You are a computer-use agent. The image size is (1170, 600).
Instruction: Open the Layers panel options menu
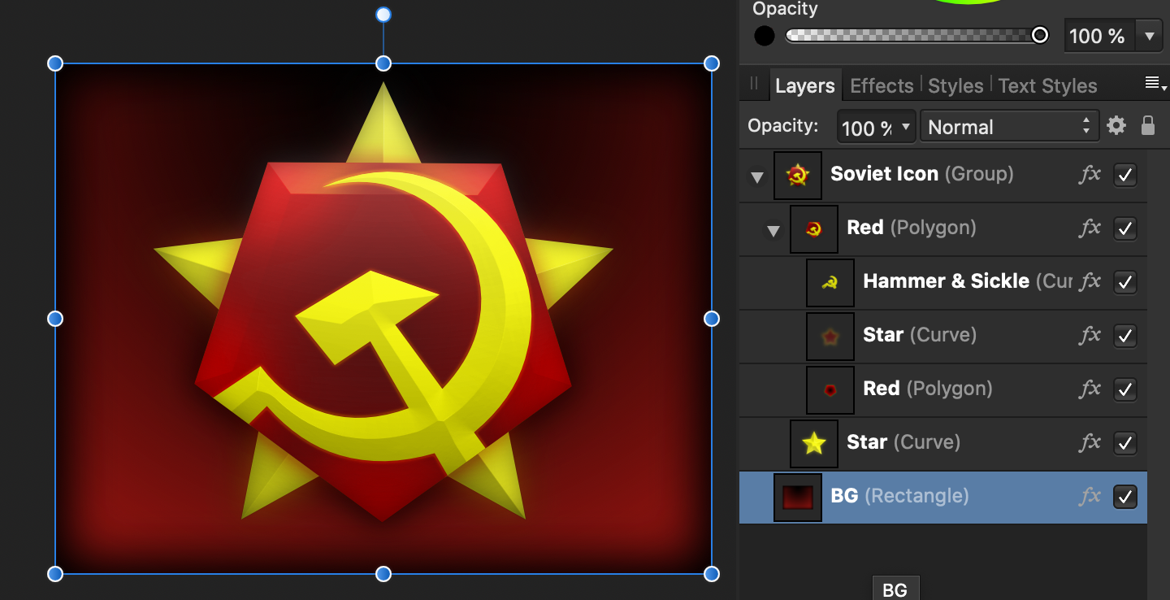point(1152,82)
